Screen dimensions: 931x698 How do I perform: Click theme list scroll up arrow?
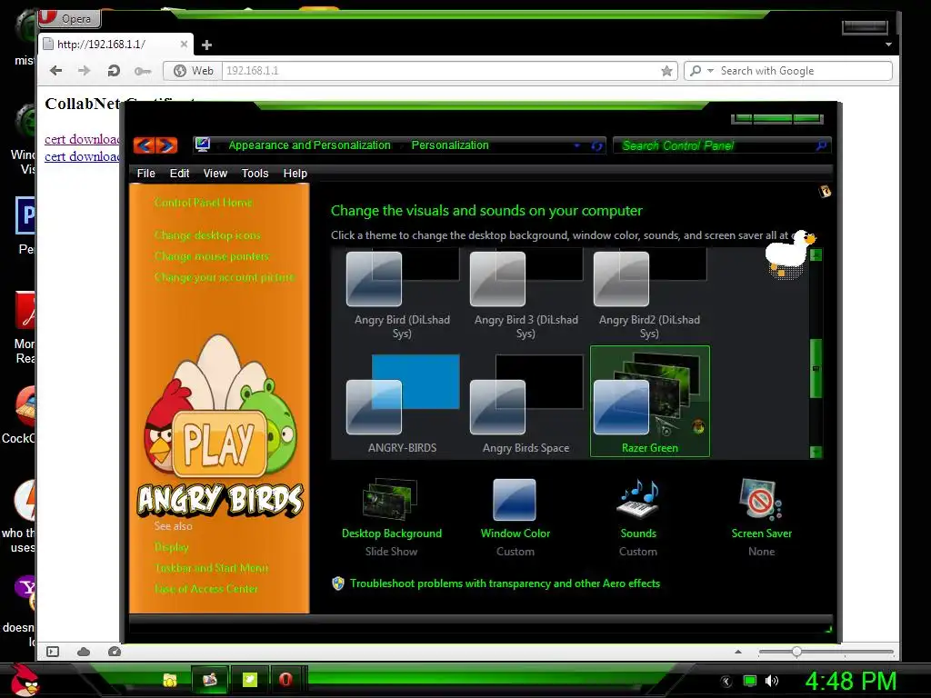pos(816,255)
